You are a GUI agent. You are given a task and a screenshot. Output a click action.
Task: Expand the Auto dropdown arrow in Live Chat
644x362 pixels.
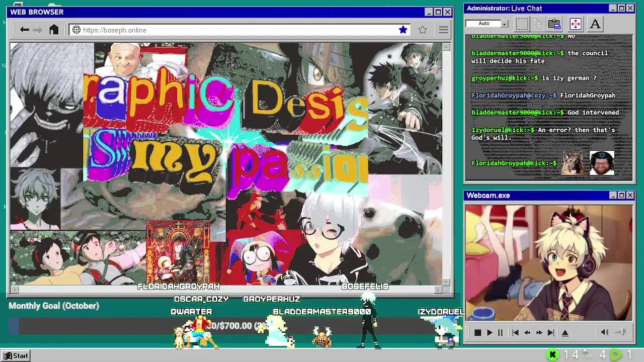click(x=504, y=24)
